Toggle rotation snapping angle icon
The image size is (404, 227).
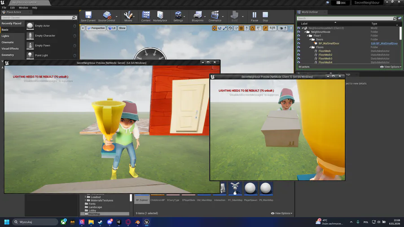pyautogui.click(x=252, y=28)
